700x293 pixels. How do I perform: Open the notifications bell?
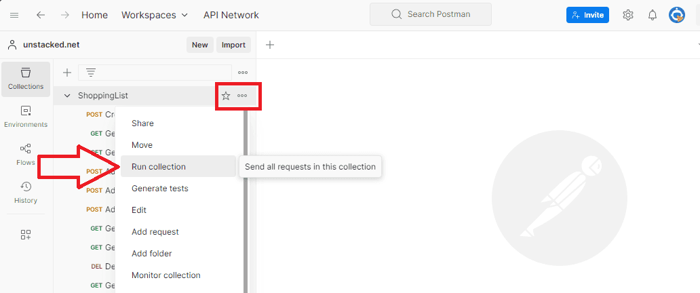(653, 15)
